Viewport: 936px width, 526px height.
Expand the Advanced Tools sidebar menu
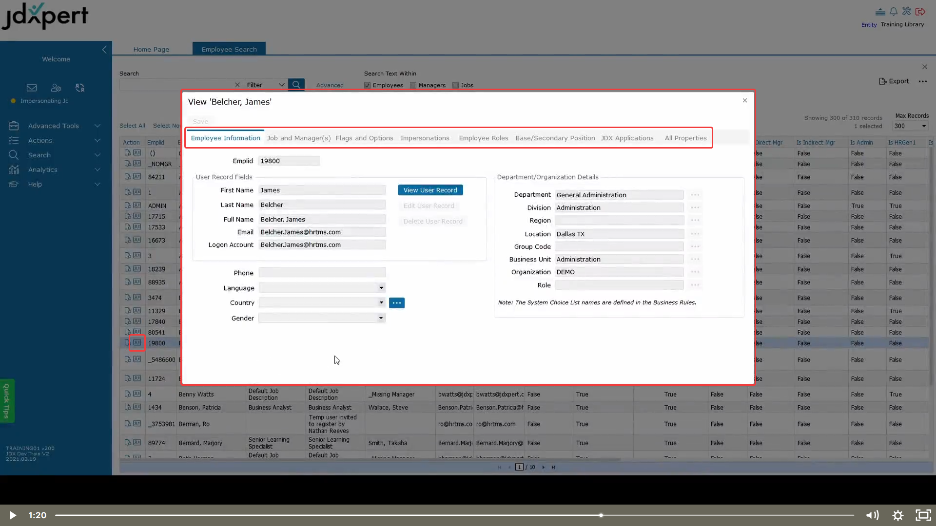(x=54, y=126)
